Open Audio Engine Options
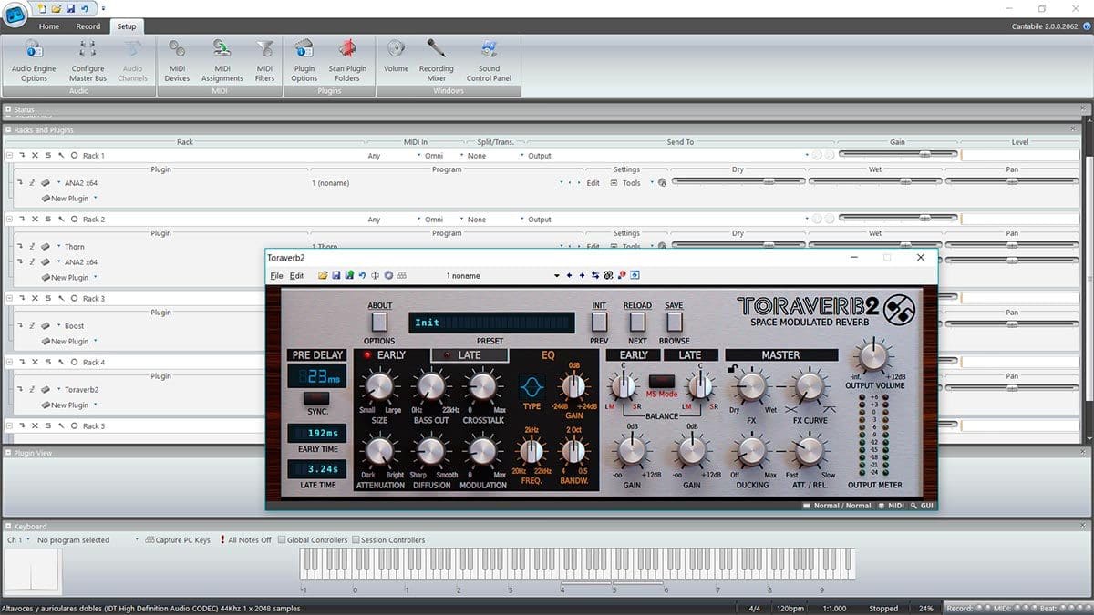Image resolution: width=1094 pixels, height=615 pixels. (34, 60)
